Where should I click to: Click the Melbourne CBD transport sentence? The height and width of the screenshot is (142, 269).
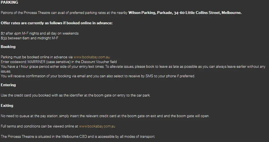coord(78,136)
